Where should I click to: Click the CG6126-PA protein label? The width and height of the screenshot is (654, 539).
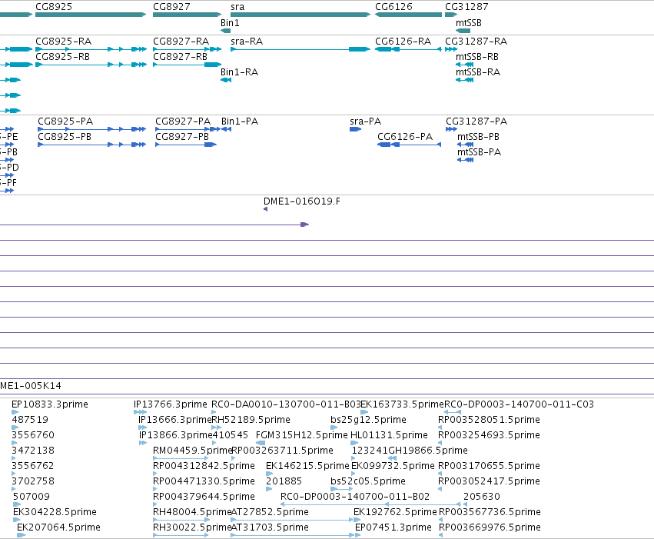pos(405,137)
